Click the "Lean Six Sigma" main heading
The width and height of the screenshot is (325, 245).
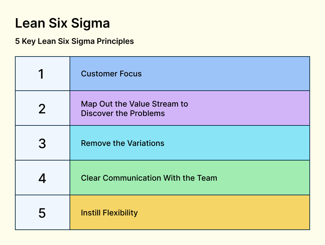point(62,24)
